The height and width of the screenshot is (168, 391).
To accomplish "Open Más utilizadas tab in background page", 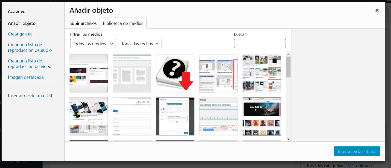I will (x=360, y=165).
